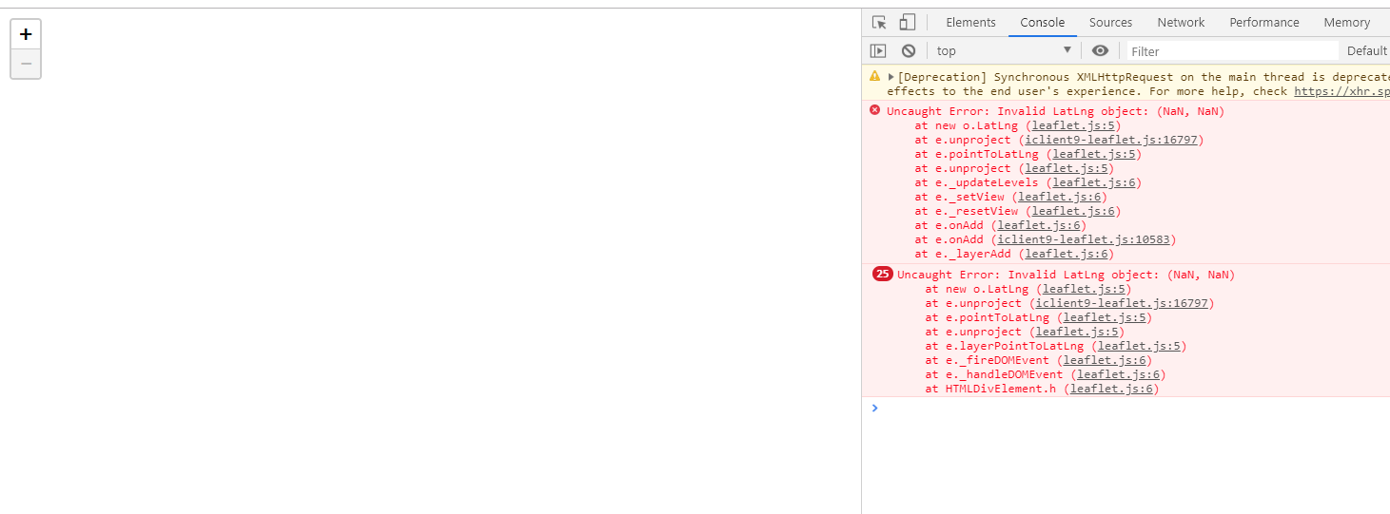This screenshot has height=514, width=1390.
Task: Switch to the Elements tab
Action: click(x=970, y=23)
